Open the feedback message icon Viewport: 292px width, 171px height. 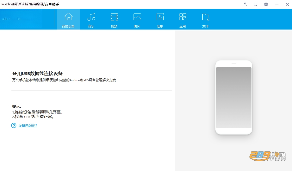click(x=256, y=4)
